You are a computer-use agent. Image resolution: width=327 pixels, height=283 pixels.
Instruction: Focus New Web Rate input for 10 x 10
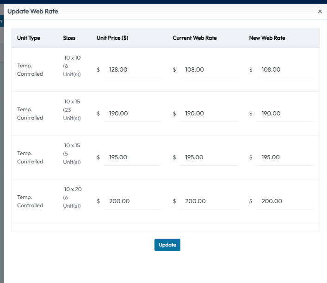click(x=285, y=70)
